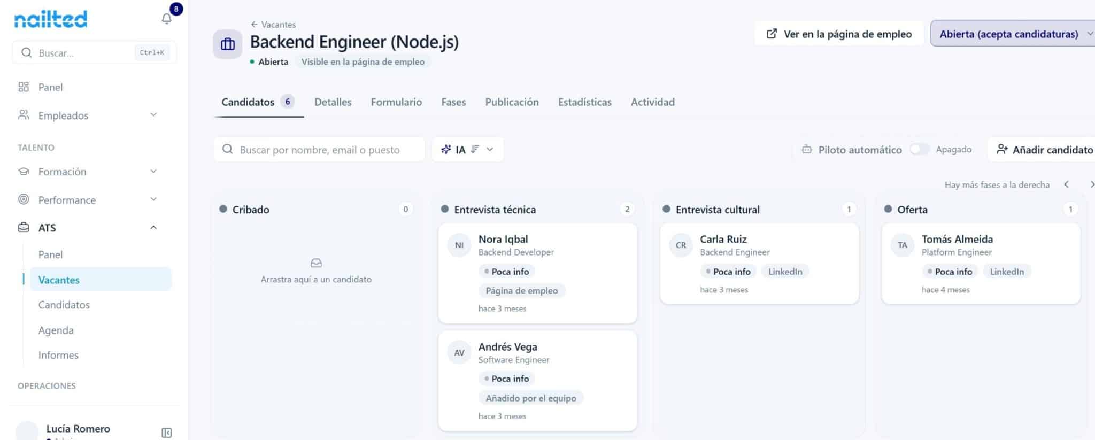Click the inbox icon in Cribado column
The image size is (1095, 440).
coord(316,263)
